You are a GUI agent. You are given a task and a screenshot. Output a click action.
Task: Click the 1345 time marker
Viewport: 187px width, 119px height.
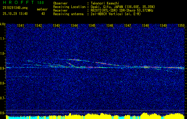coord(92,26)
